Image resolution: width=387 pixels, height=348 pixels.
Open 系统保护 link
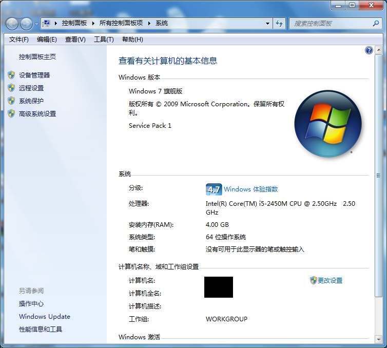pyautogui.click(x=31, y=101)
